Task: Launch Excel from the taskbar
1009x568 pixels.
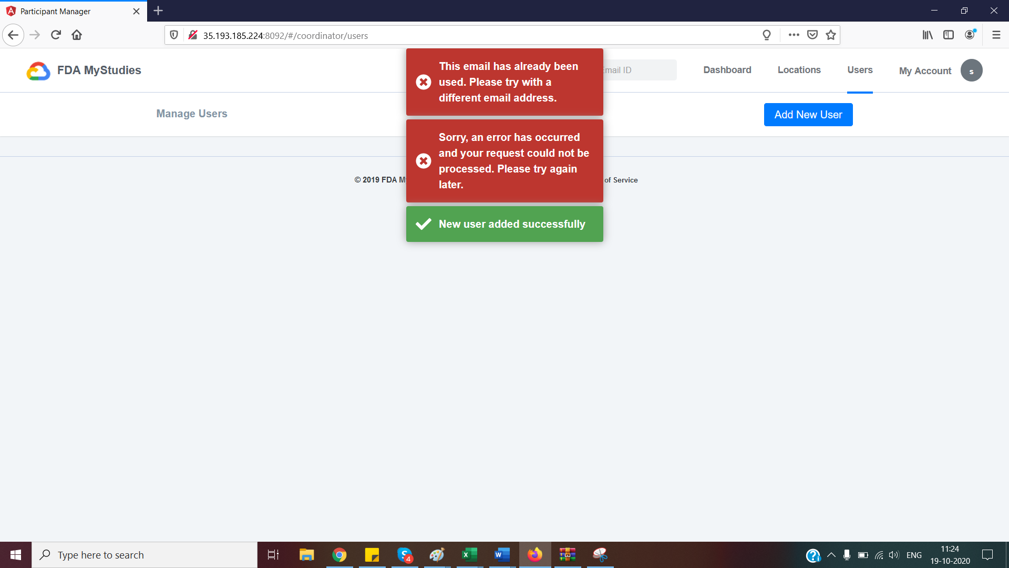Action: pyautogui.click(x=469, y=554)
